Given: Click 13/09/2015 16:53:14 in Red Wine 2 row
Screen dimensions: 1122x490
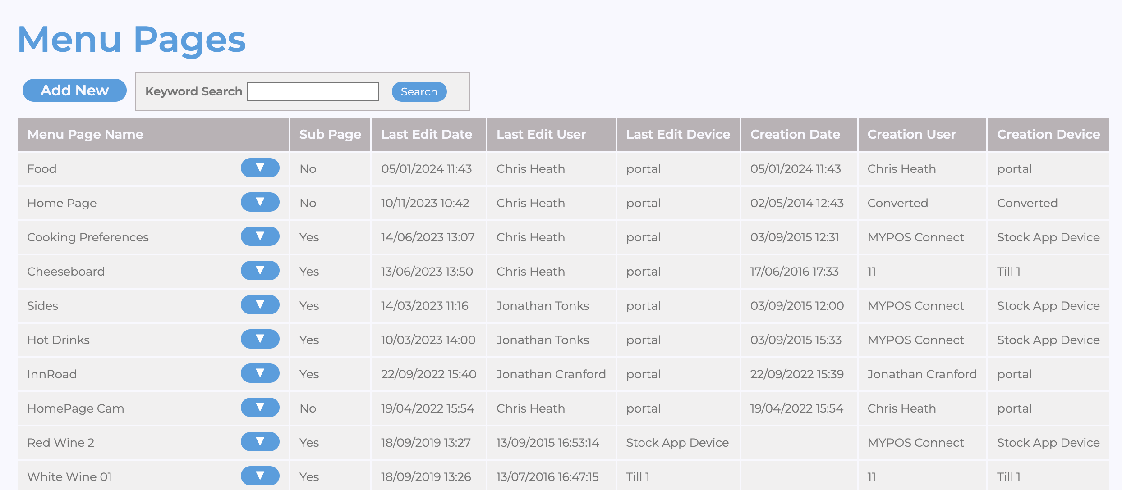Looking at the screenshot, I should click(x=548, y=443).
